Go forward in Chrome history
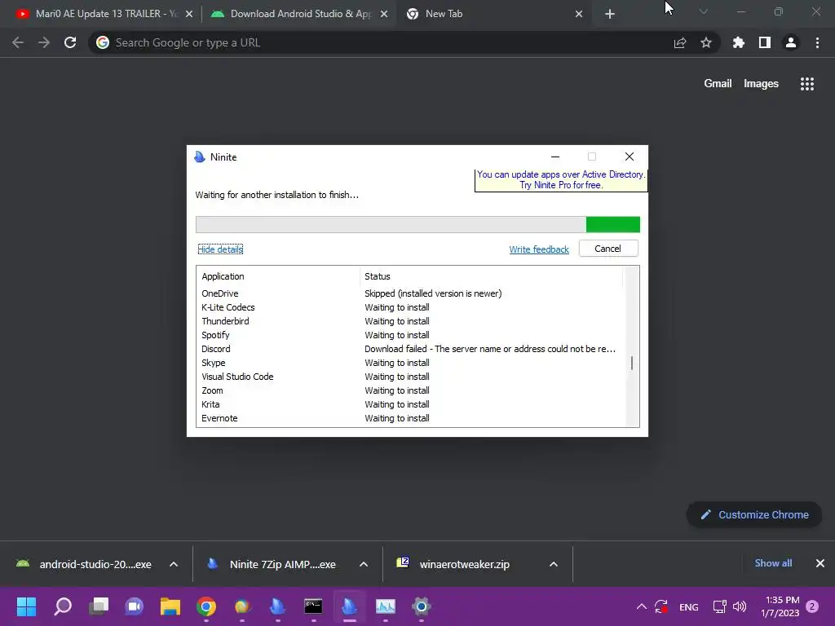The width and height of the screenshot is (835, 626). point(44,42)
